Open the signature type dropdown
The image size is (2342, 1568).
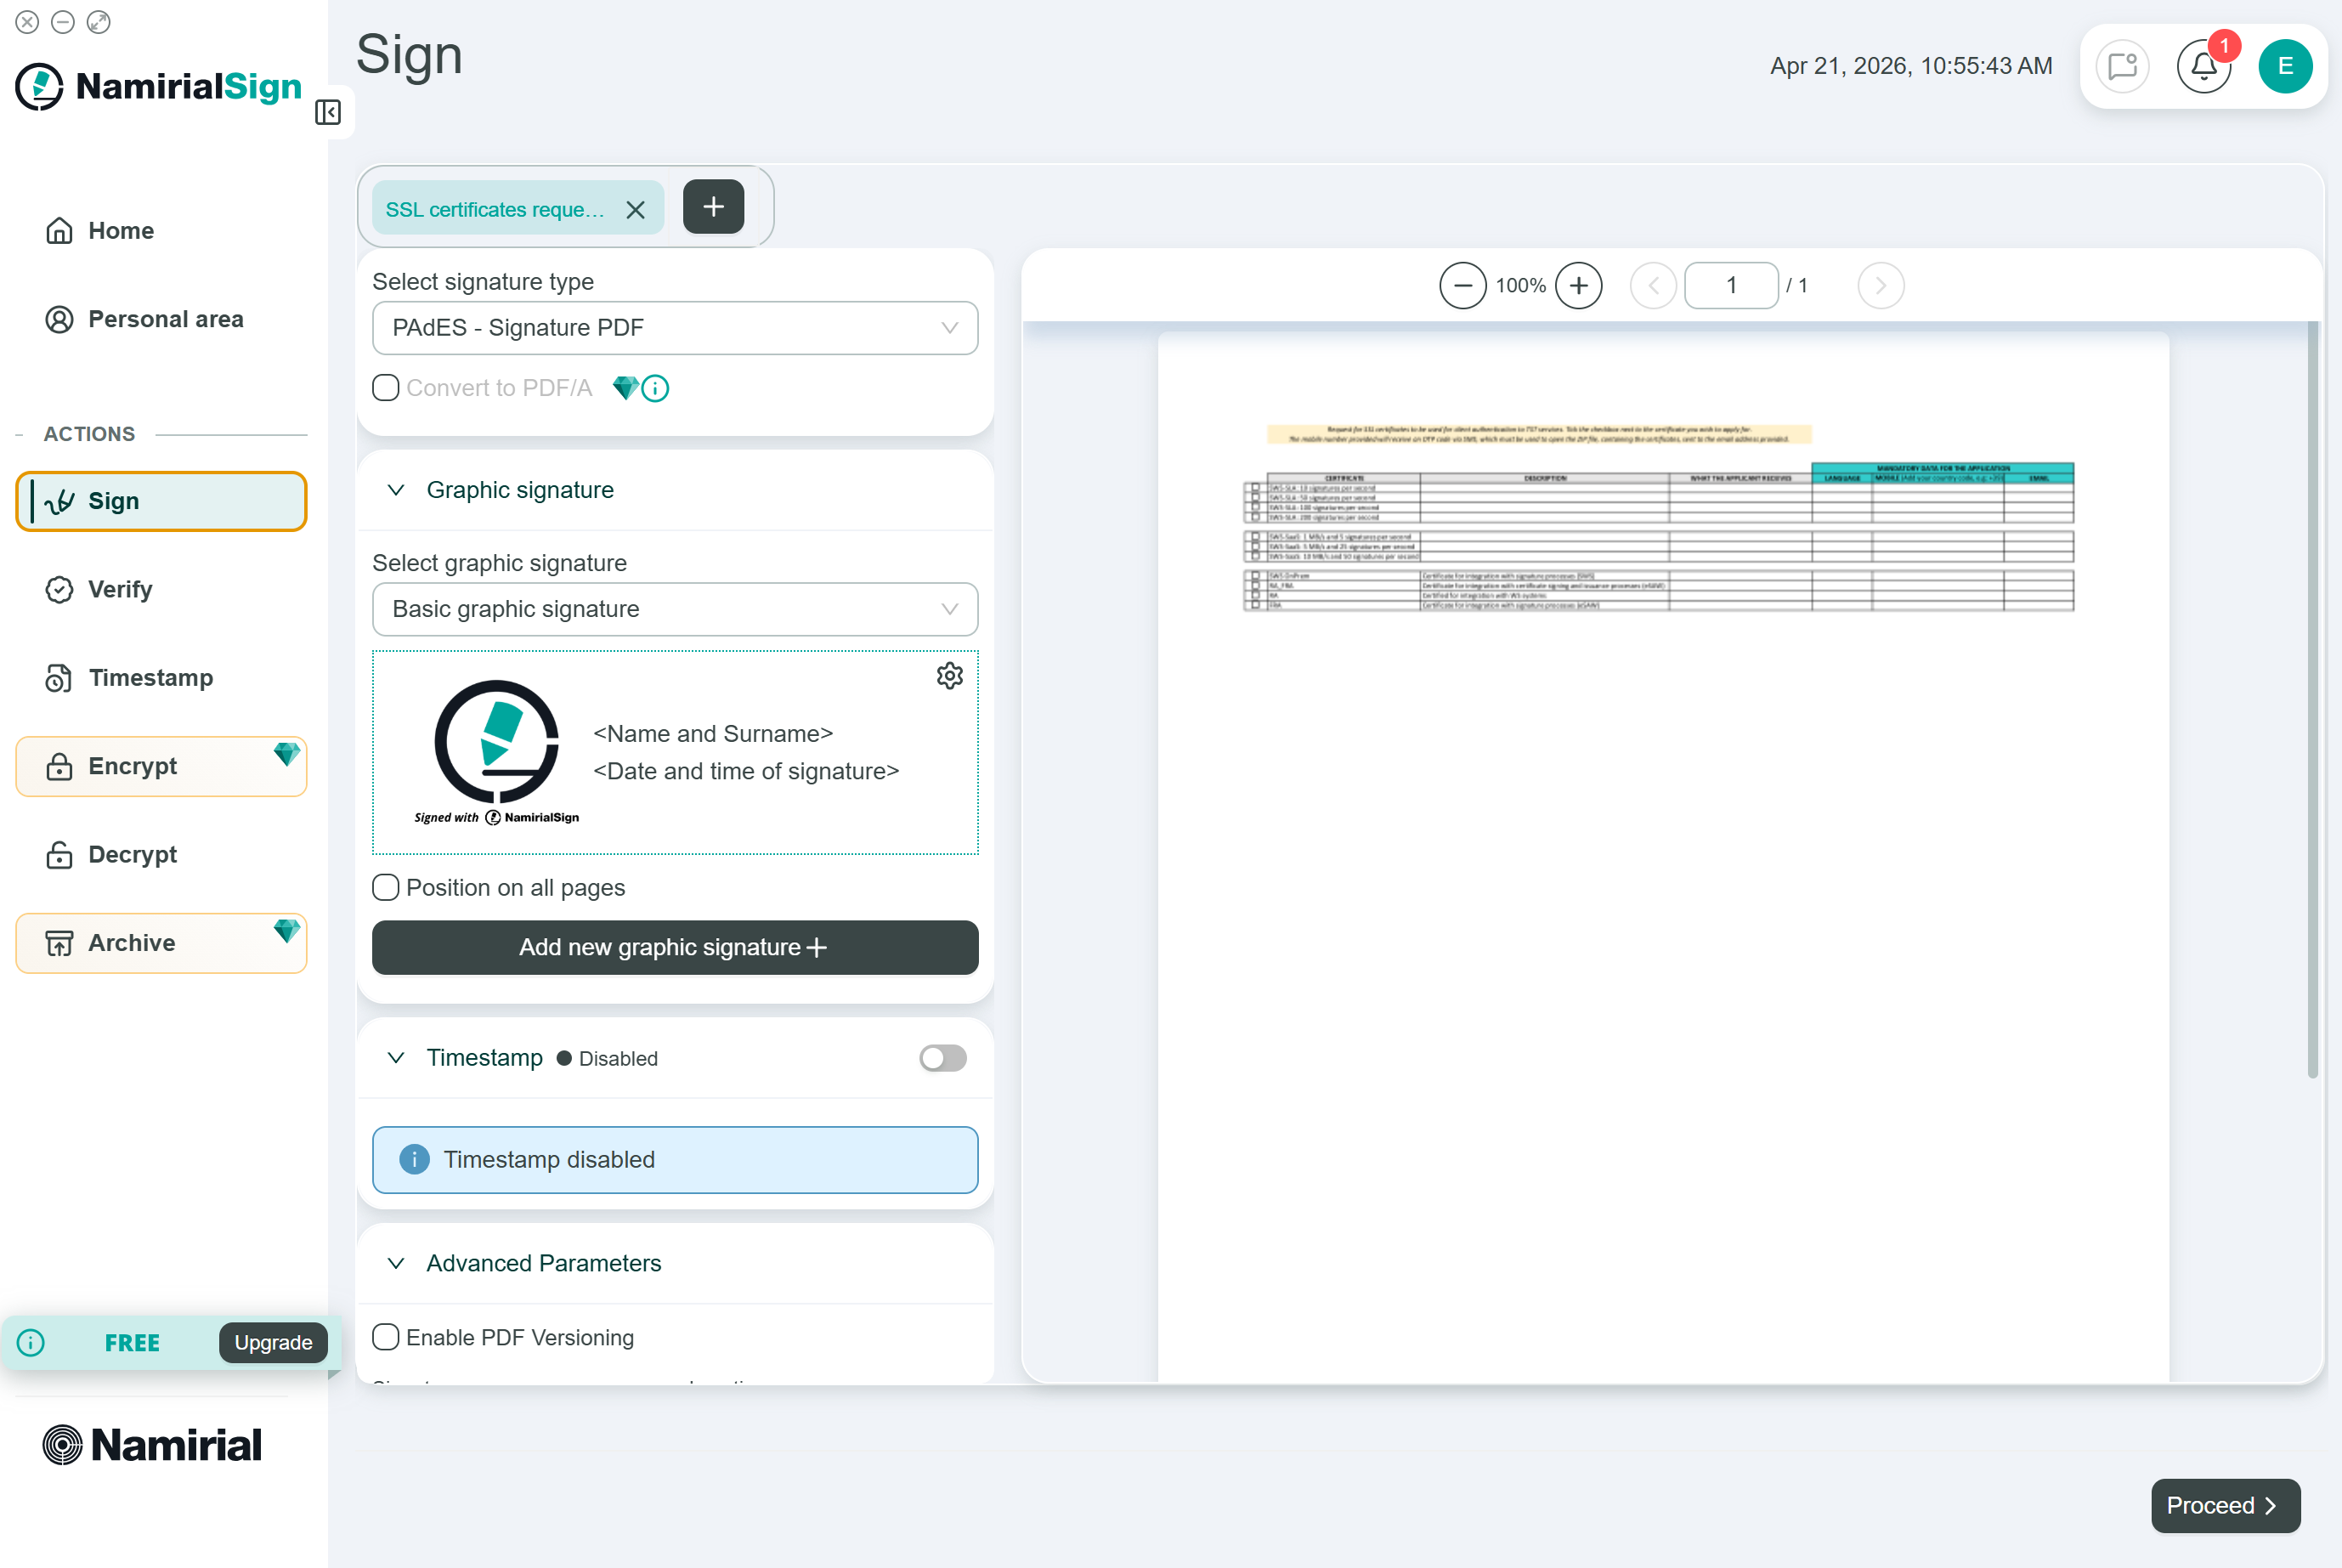(675, 328)
